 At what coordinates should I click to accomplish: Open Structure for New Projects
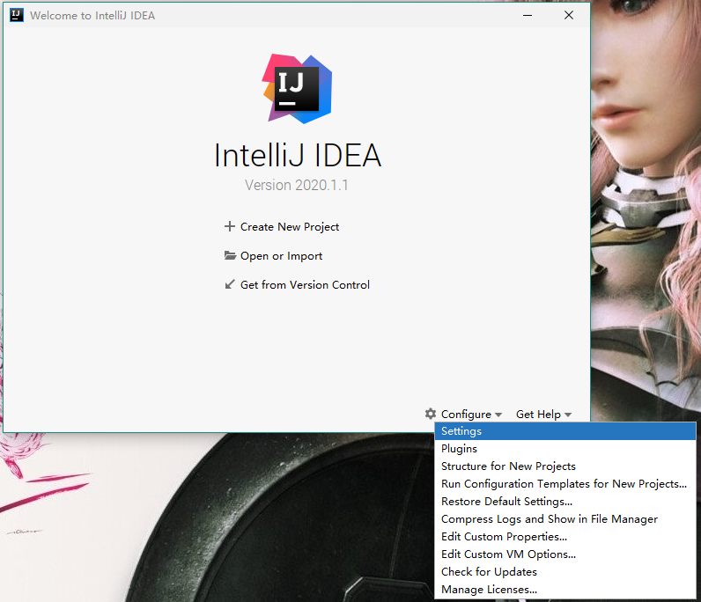click(565, 466)
